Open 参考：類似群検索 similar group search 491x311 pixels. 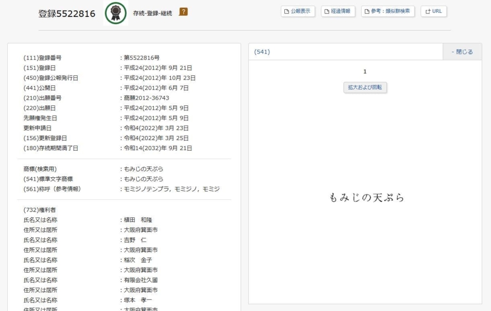coord(388,11)
